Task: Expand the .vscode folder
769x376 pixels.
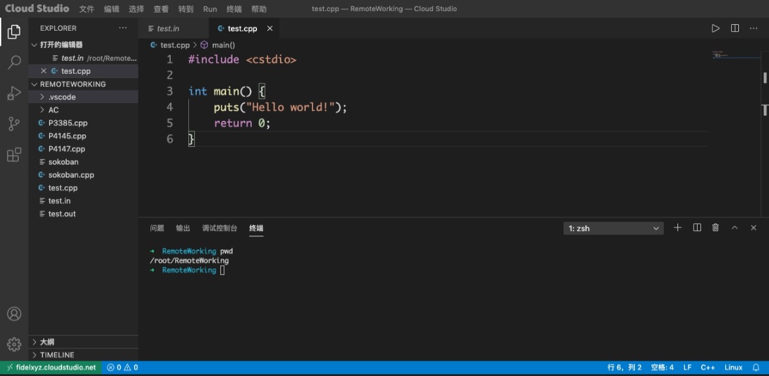Action: [61, 97]
